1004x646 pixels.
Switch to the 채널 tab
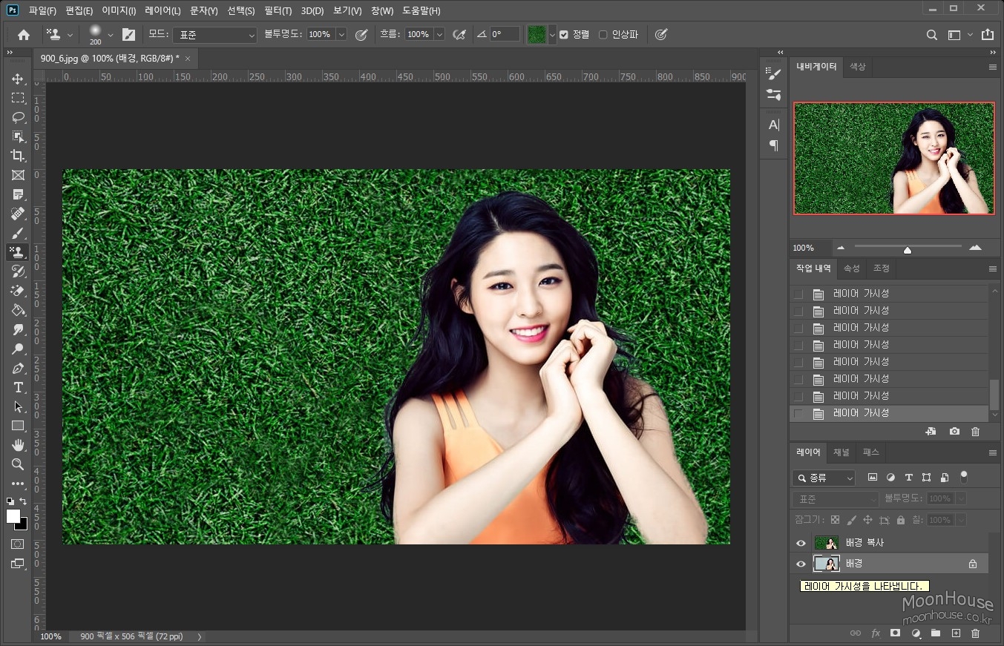click(x=841, y=452)
